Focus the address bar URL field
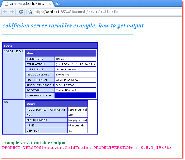 [x=107, y=12]
